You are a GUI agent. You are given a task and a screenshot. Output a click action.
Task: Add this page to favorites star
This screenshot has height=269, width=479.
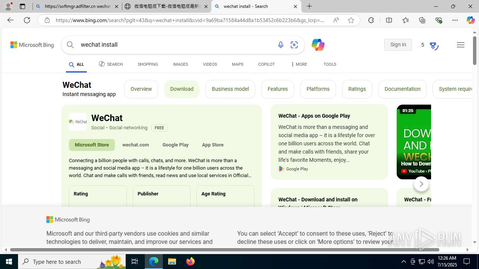click(351, 20)
